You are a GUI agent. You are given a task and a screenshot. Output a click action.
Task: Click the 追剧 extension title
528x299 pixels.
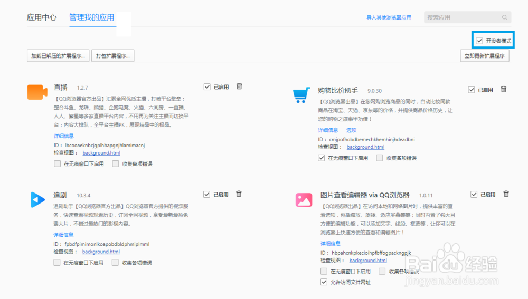[60, 195]
